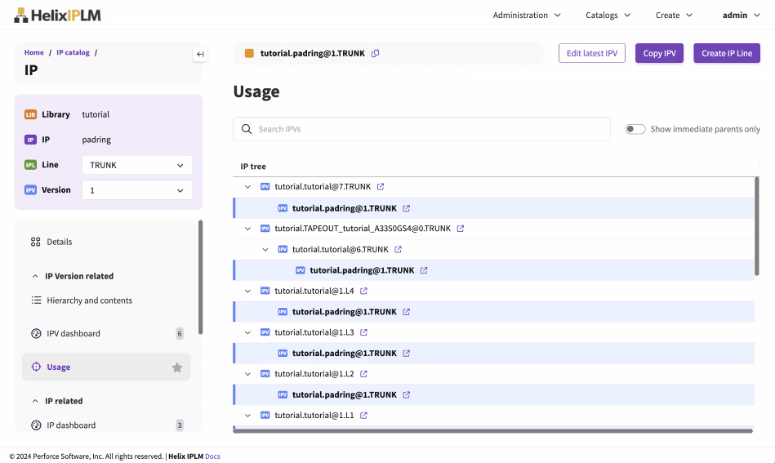This screenshot has height=463, width=775.
Task: Collapse the tutorial.tutorial@1.L3 tree node
Action: pyautogui.click(x=248, y=332)
